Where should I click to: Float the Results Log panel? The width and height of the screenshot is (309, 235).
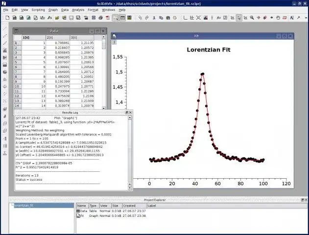[127, 113]
